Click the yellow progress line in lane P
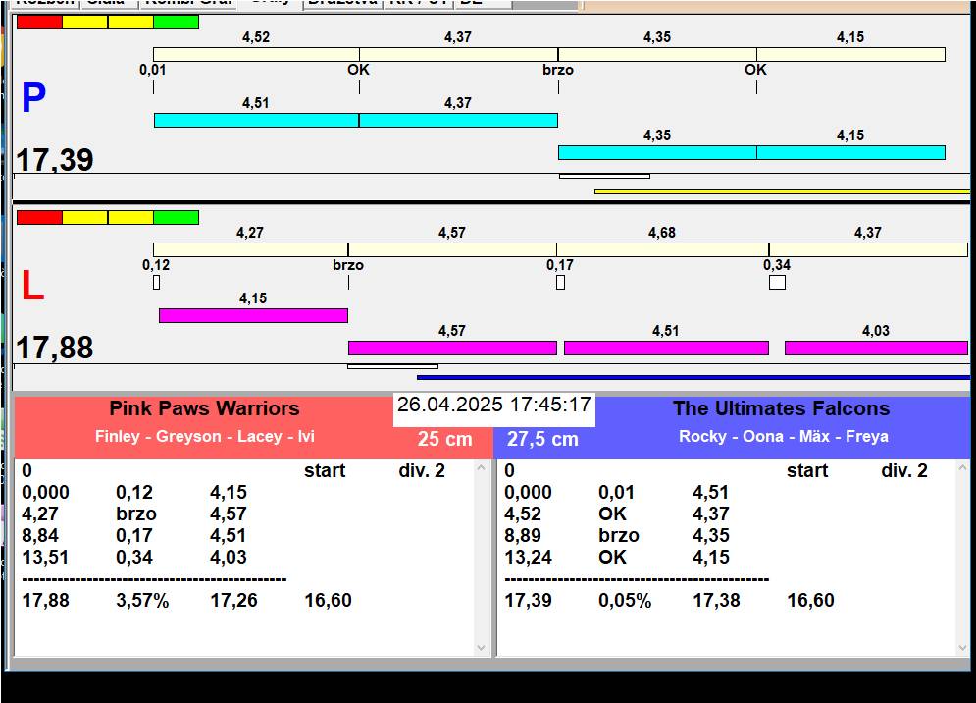Image resolution: width=976 pixels, height=703 pixels. tap(782, 192)
